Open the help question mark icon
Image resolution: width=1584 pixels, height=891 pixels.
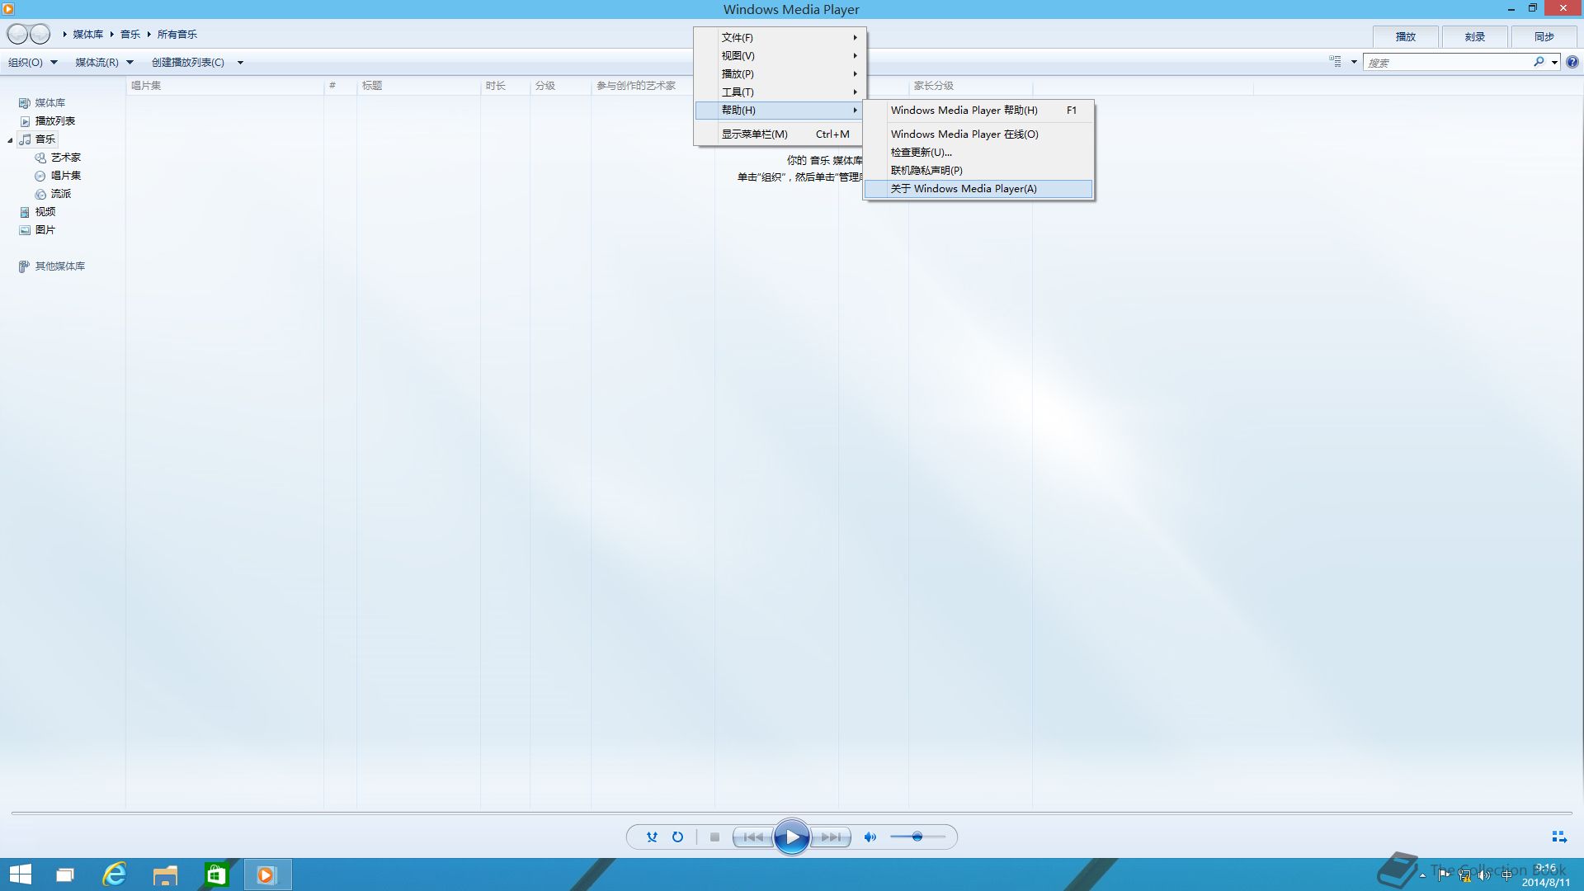(x=1572, y=62)
